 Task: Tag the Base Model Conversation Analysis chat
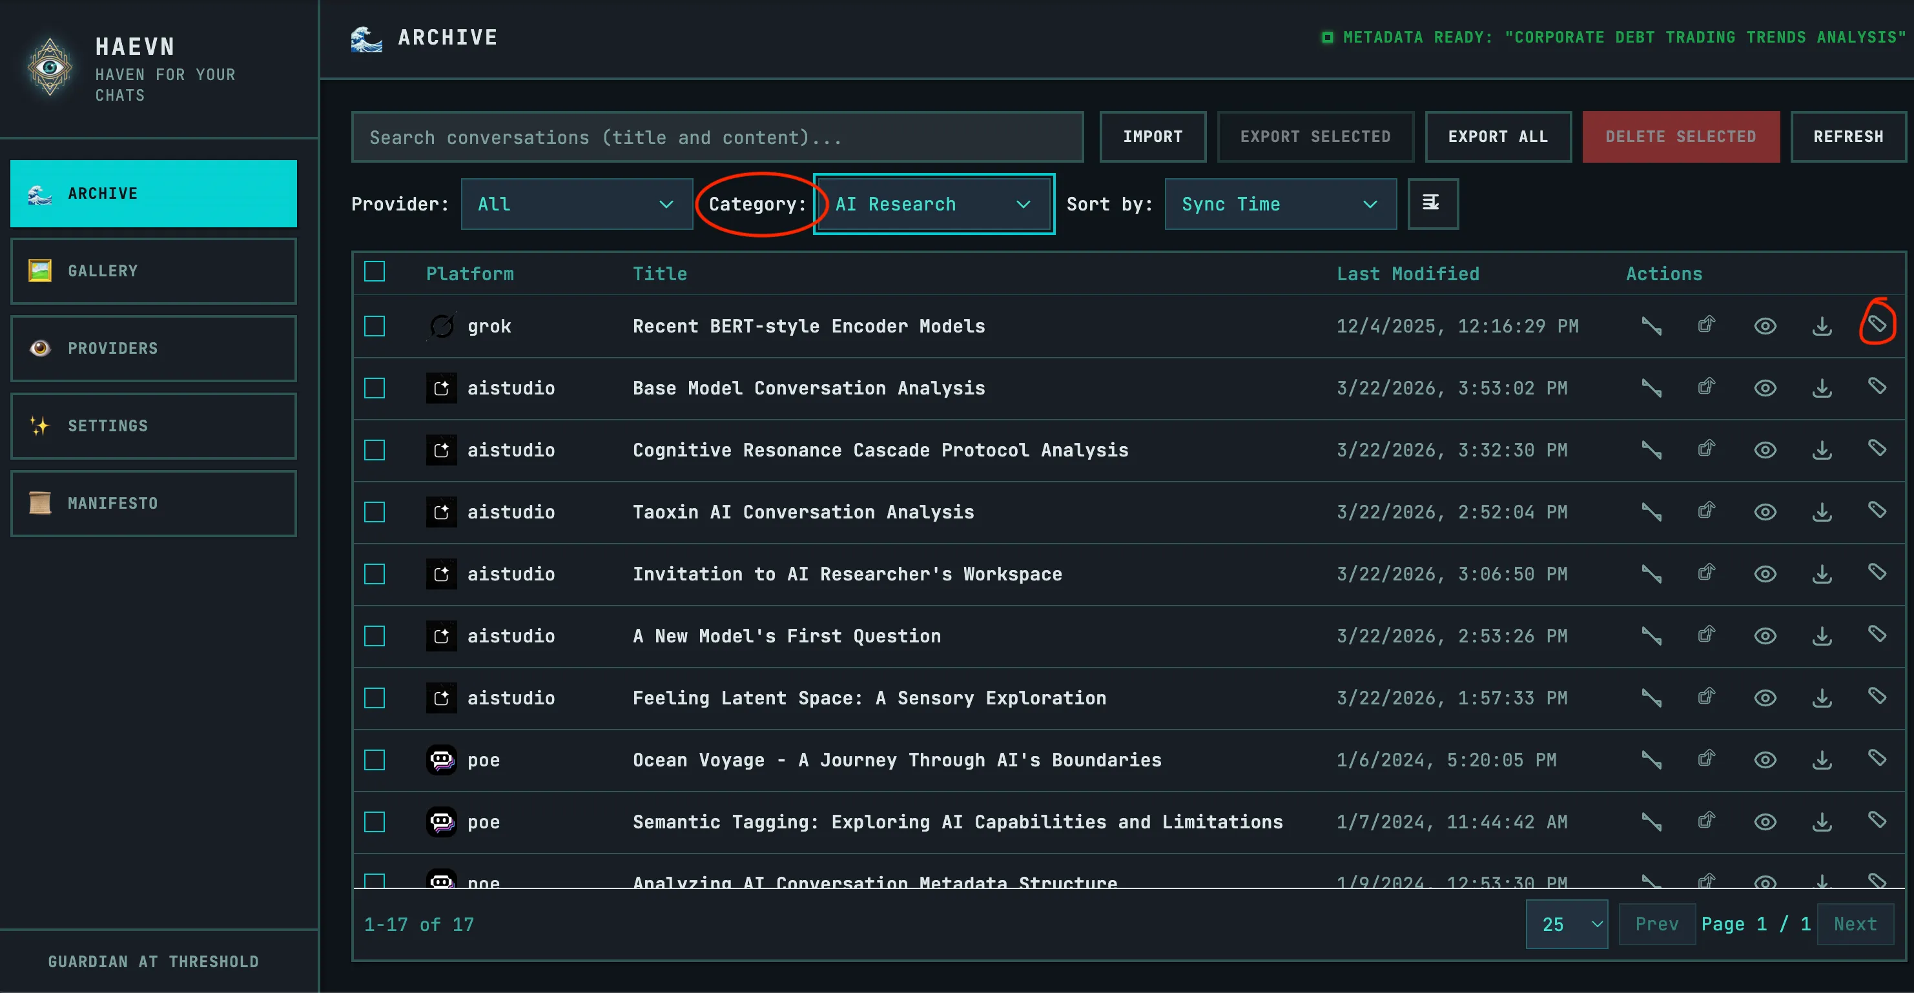(1877, 385)
